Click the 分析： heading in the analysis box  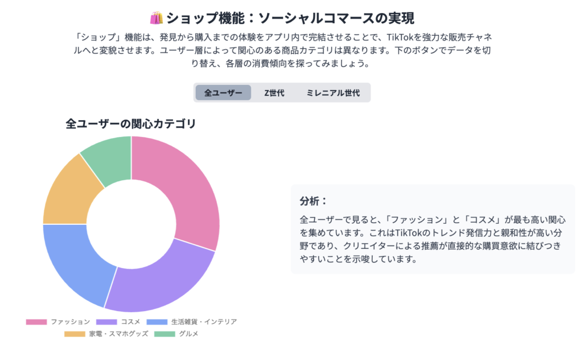point(314,201)
